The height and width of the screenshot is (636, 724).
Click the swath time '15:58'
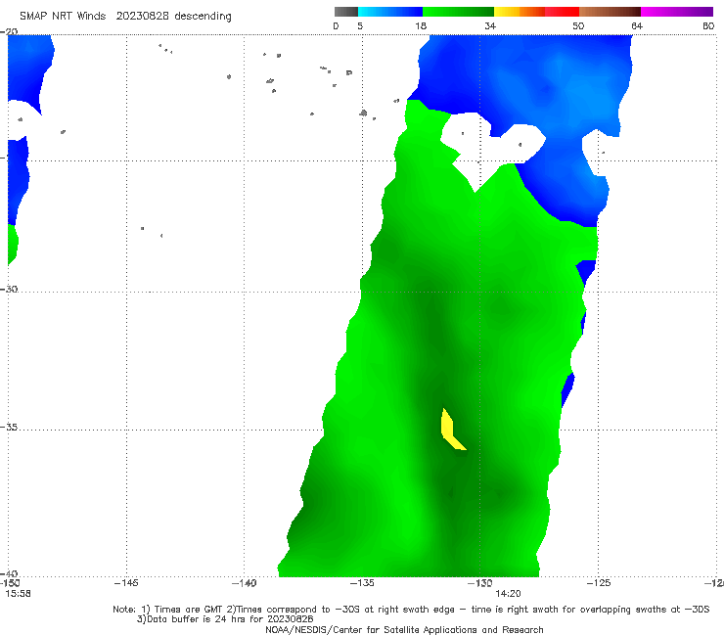tap(19, 594)
